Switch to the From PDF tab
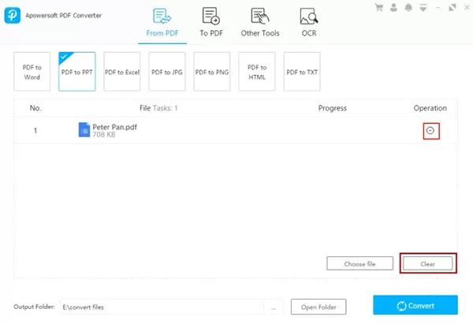The height and width of the screenshot is (324, 473). coord(164,20)
